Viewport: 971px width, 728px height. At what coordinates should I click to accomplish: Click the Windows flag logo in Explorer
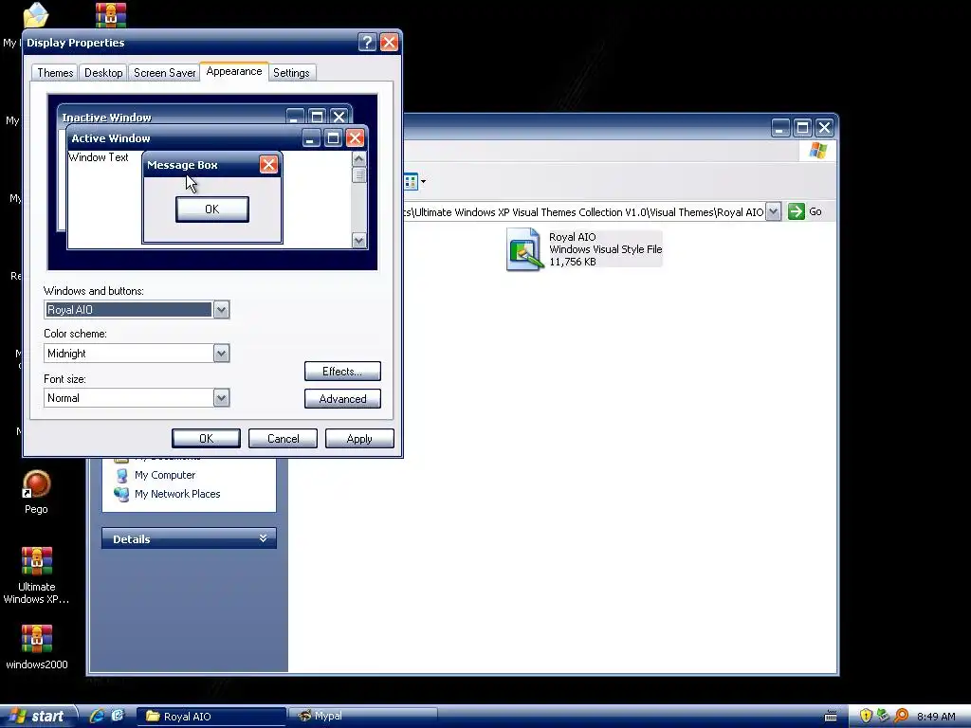pyautogui.click(x=817, y=151)
